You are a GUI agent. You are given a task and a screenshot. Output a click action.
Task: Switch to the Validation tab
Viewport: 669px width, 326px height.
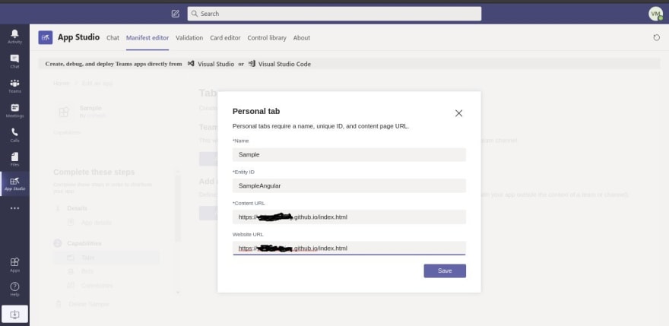[189, 37]
